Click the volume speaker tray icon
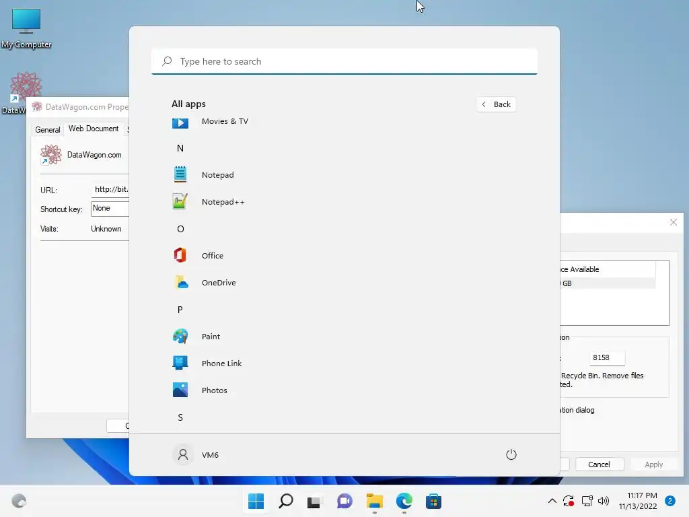Screen dimensions: 689x517 [x=604, y=501]
